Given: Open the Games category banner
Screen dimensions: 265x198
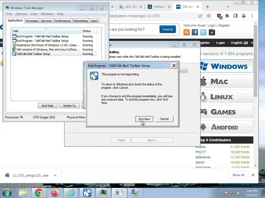Looking at the screenshot, I should 227,112.
